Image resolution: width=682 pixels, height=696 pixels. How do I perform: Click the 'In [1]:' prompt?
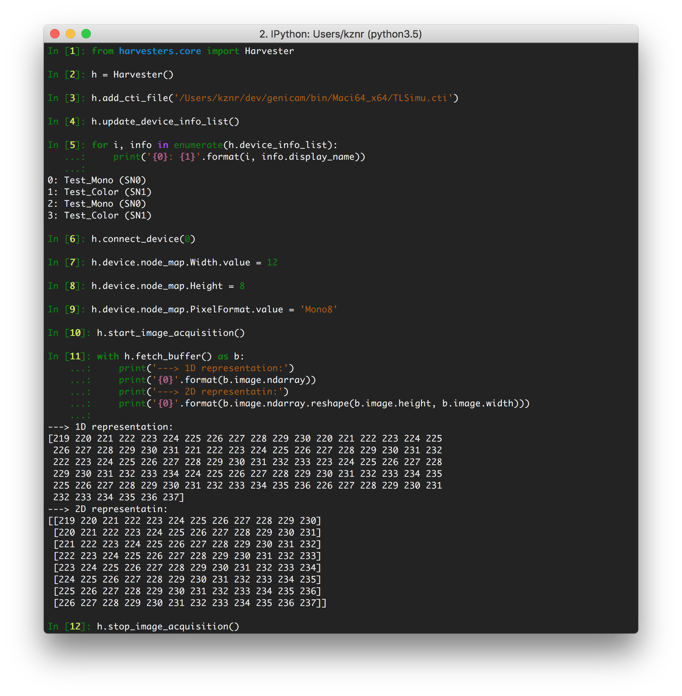pos(67,51)
